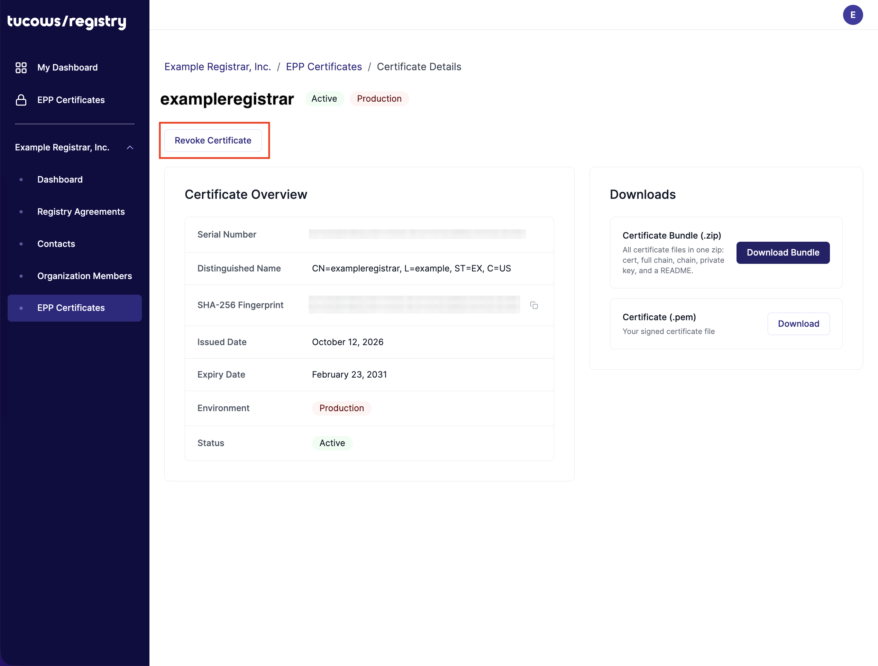Open Registry Agreements
Viewport: 878px width, 666px height.
81,211
